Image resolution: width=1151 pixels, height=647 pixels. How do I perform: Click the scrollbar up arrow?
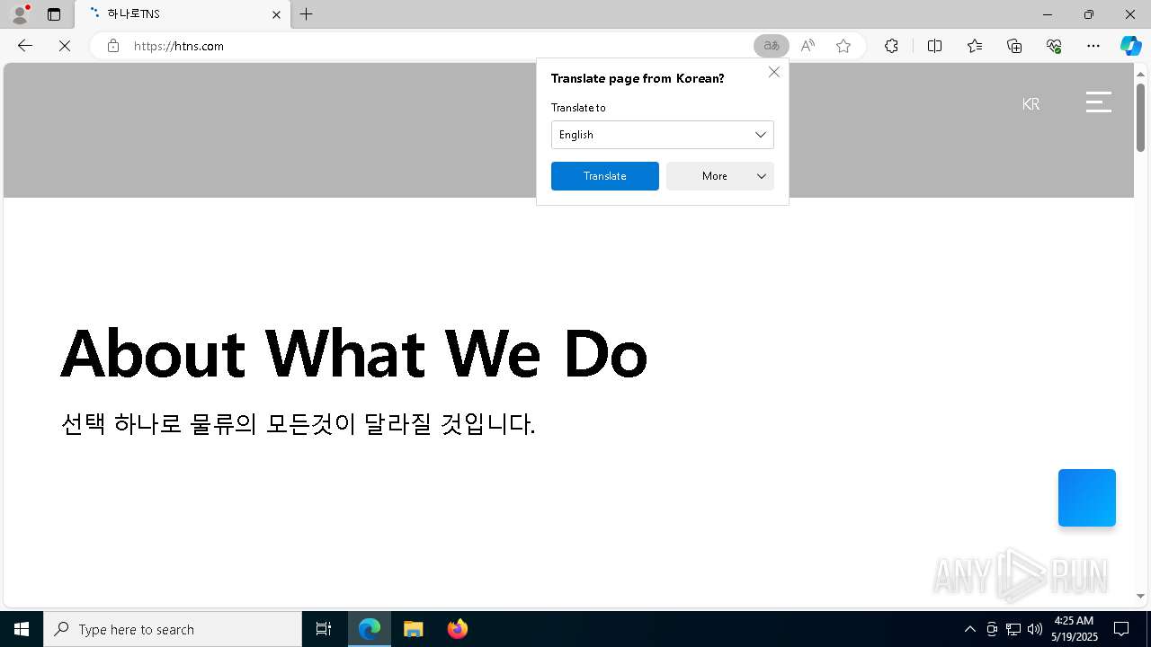1140,73
